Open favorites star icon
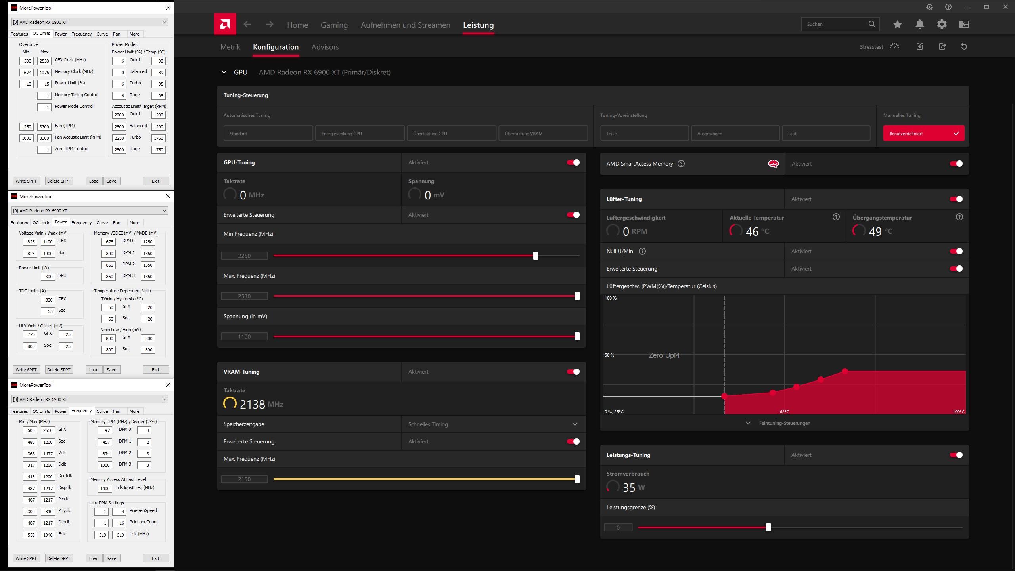Viewport: 1015px width, 571px height. [898, 25]
